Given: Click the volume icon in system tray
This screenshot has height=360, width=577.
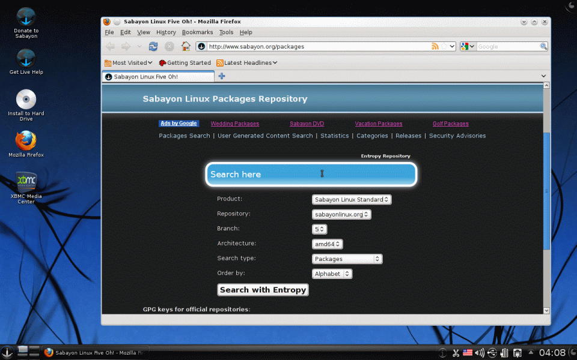Looking at the screenshot, I should coord(480,353).
